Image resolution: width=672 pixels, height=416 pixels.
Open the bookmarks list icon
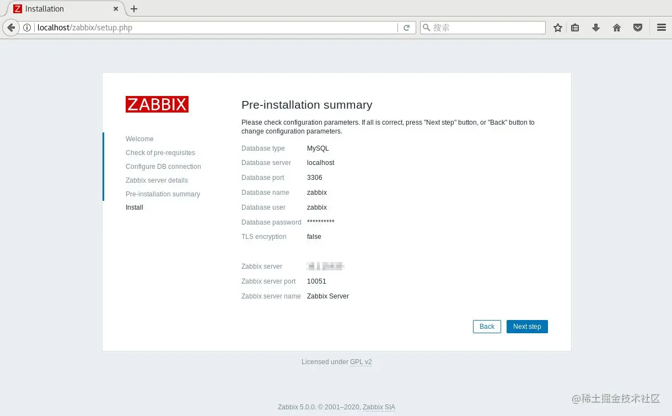pos(575,28)
